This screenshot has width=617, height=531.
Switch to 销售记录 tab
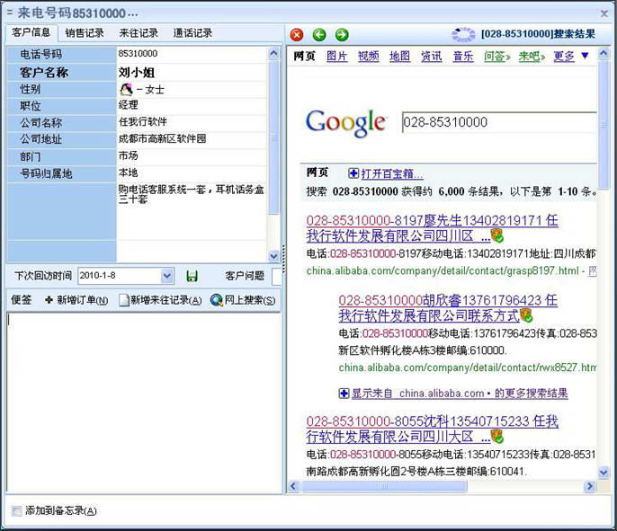pos(85,33)
